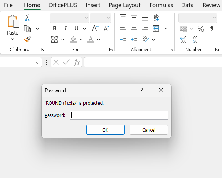Open Clipboard group dialog launcher
222x178 pixels.
point(43,50)
